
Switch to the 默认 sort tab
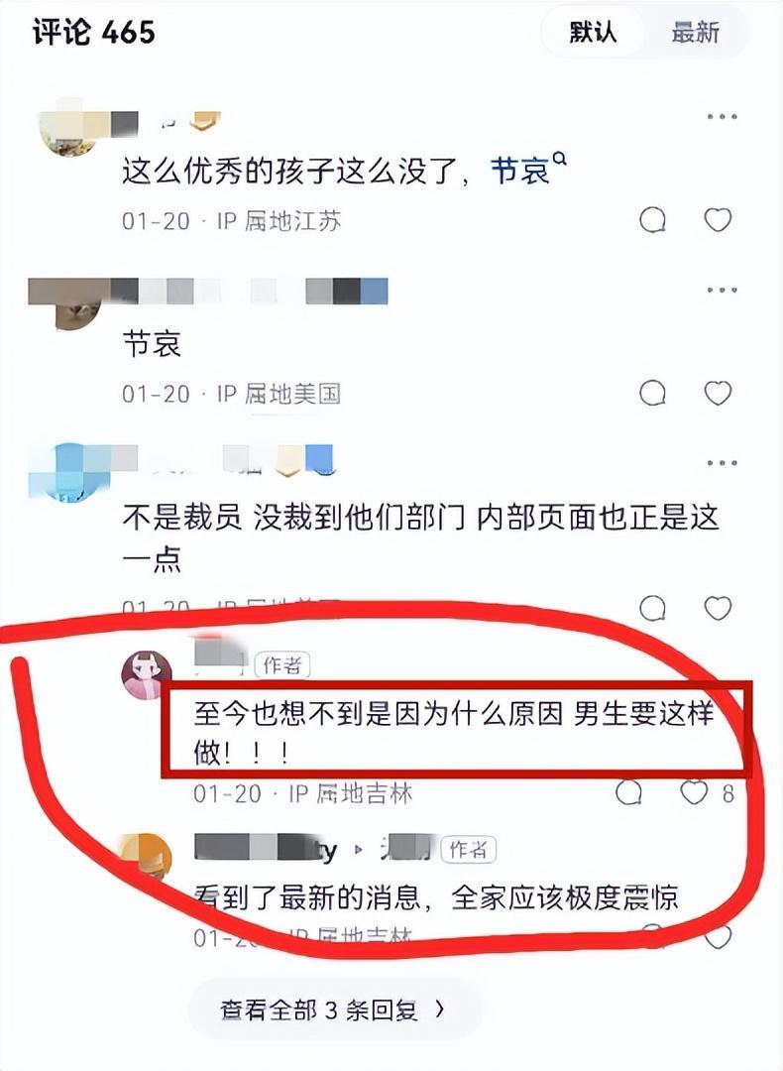point(593,32)
